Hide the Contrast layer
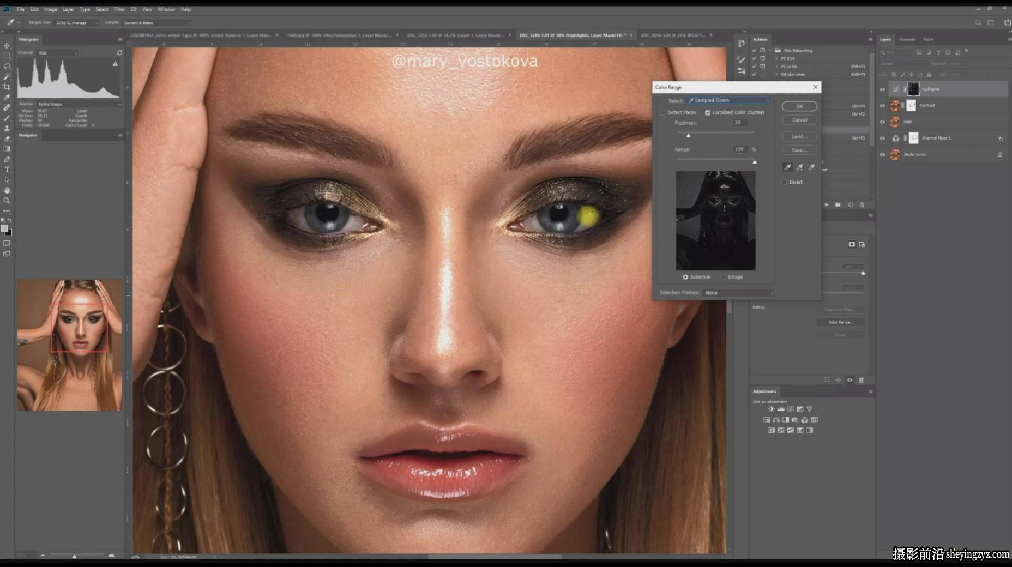1012x567 pixels. [882, 106]
